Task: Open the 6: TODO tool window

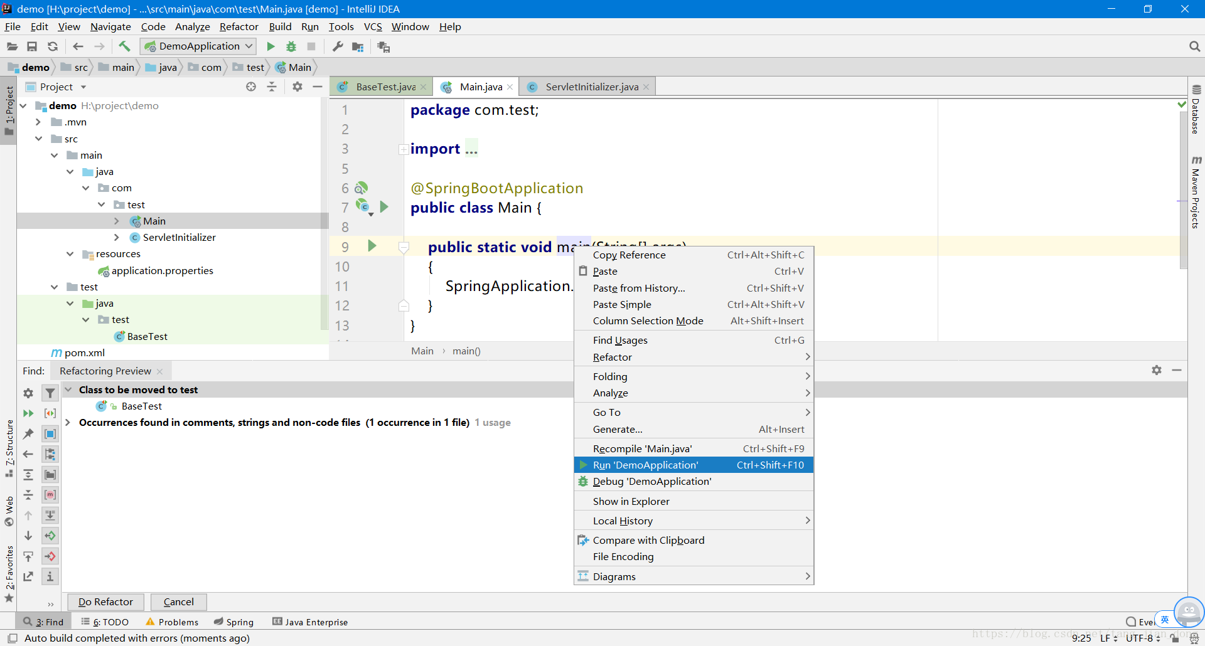Action: (105, 622)
